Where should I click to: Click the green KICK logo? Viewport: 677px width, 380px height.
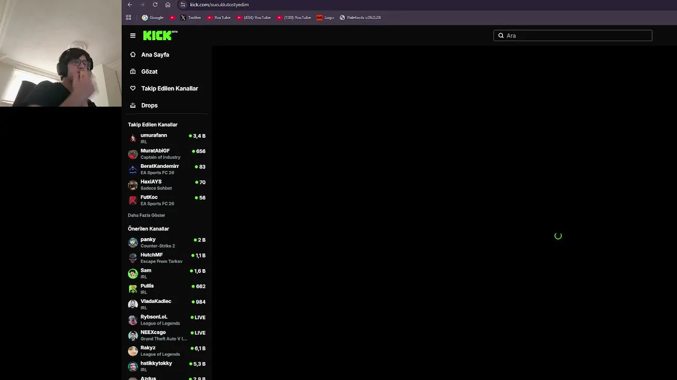tap(160, 35)
